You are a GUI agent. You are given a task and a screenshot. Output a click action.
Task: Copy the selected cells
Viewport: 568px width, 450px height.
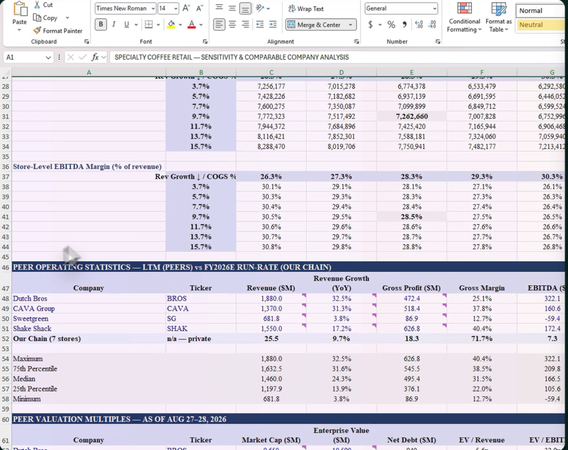[x=45, y=18]
